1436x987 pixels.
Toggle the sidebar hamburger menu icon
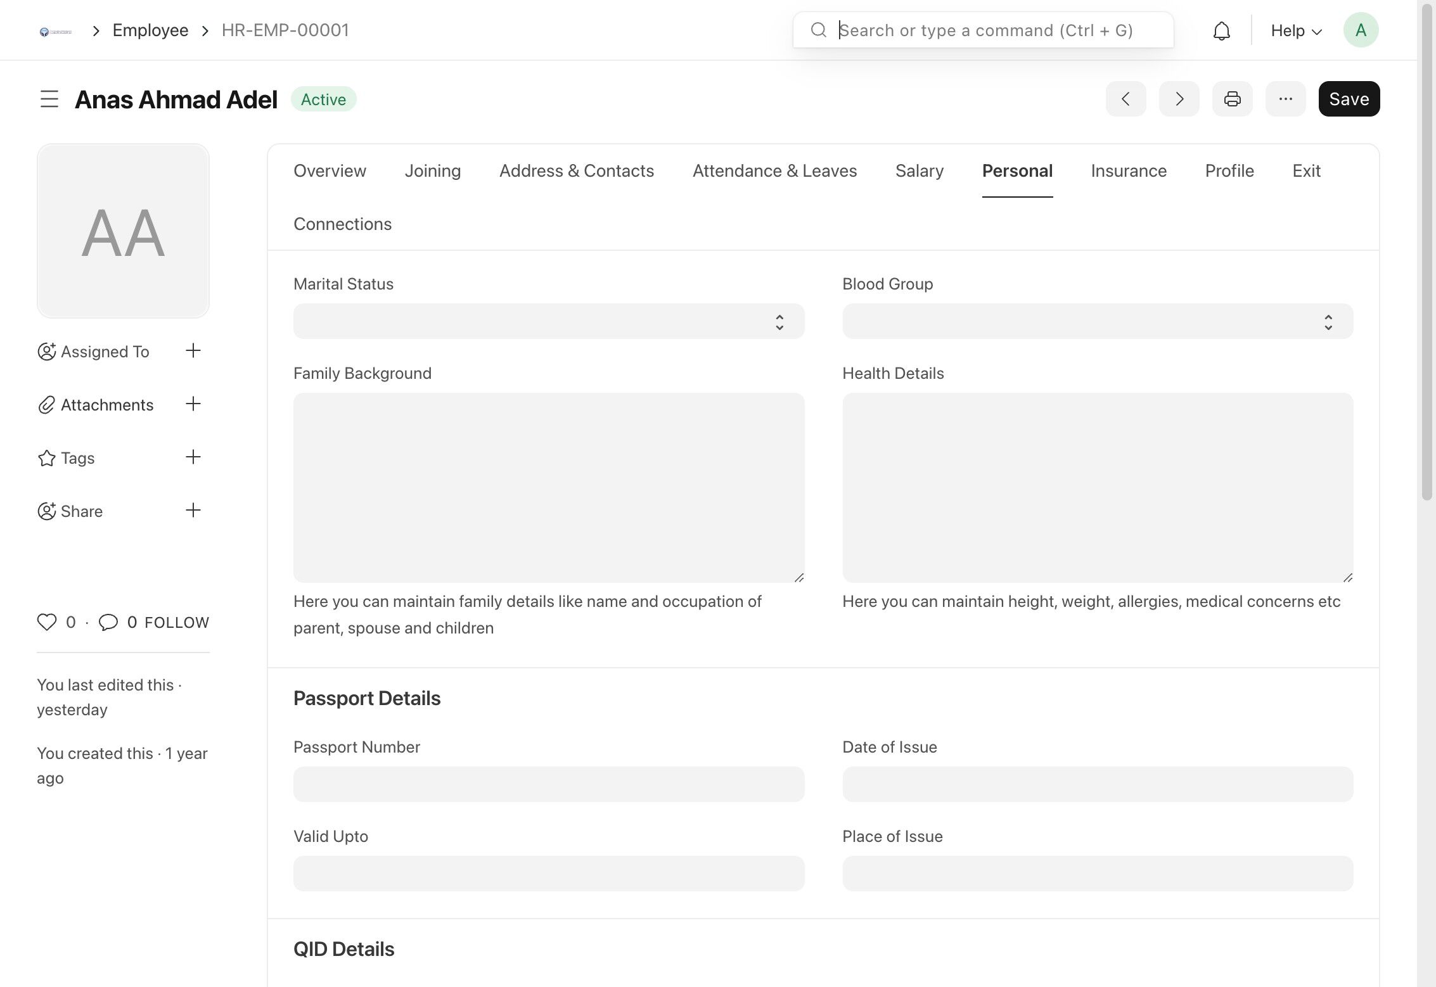[49, 99]
